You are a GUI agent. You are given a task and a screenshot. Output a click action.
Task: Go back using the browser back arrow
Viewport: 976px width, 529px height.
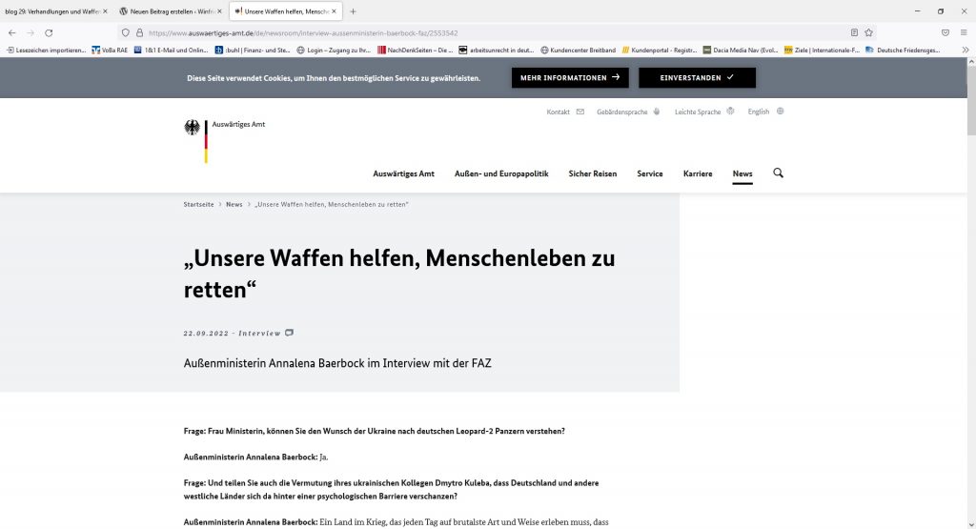pos(11,31)
